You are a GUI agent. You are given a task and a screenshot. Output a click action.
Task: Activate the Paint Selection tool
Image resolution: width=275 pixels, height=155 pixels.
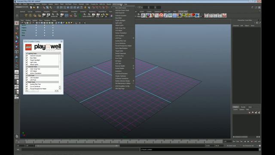(x=17, y=33)
